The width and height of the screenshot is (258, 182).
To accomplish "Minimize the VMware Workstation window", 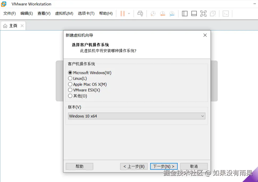I will tap(255, 4).
